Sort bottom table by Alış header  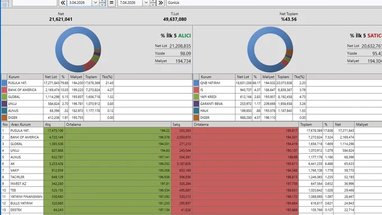[54, 125]
